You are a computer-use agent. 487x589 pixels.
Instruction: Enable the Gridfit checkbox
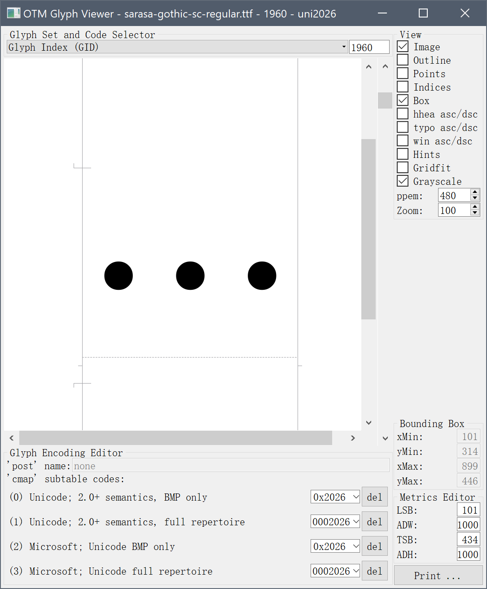[403, 168]
